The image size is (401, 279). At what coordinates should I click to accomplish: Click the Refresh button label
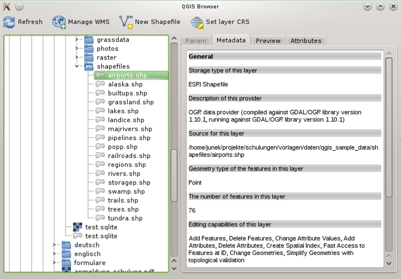click(30, 22)
